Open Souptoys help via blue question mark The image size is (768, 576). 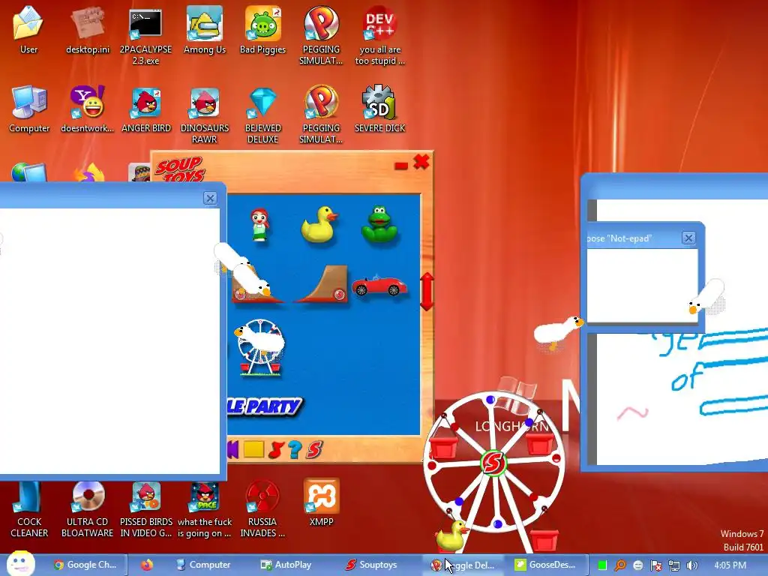tap(295, 450)
